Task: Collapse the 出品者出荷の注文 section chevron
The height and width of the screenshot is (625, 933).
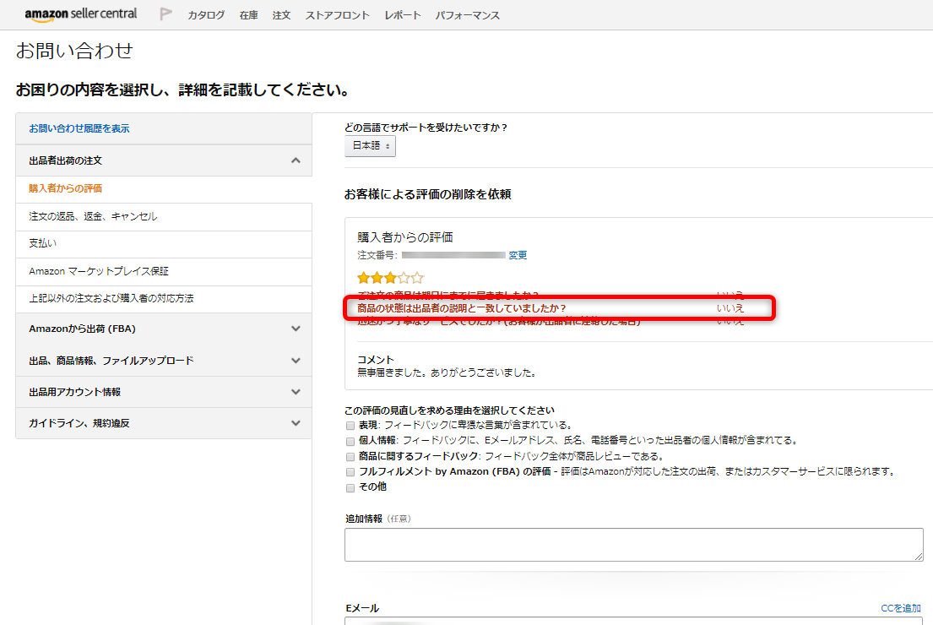Action: pyautogui.click(x=295, y=160)
